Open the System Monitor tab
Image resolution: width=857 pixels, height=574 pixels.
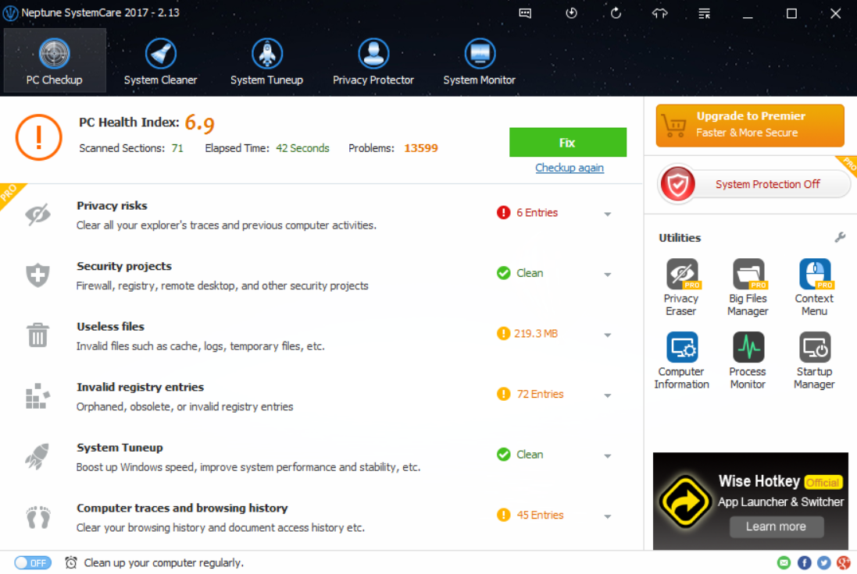click(480, 61)
